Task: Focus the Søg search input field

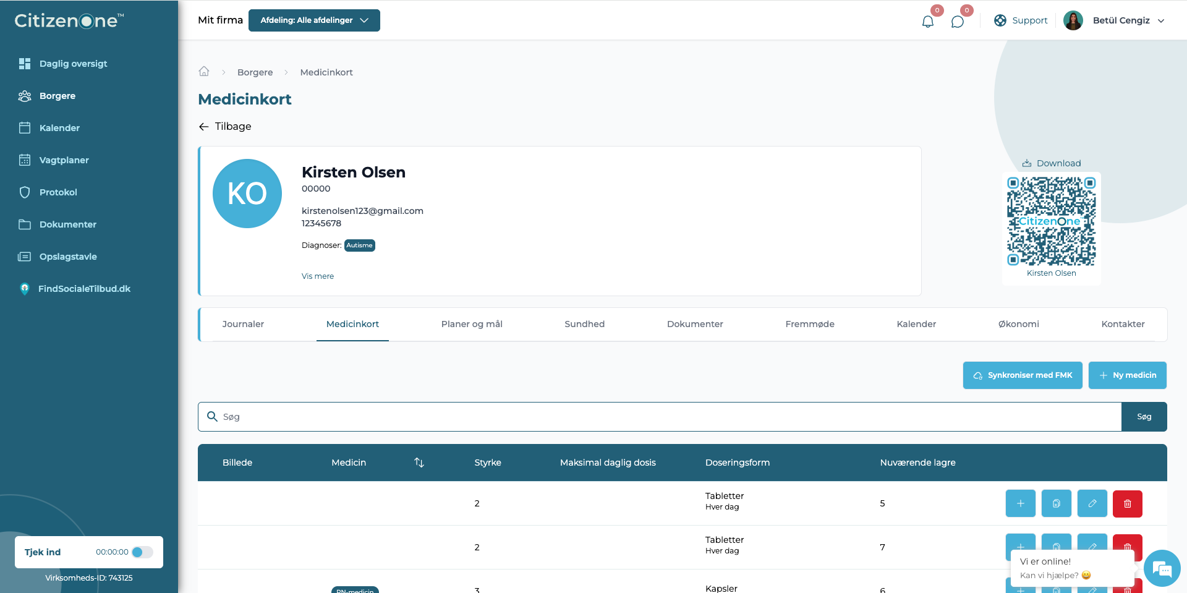Action: point(660,417)
